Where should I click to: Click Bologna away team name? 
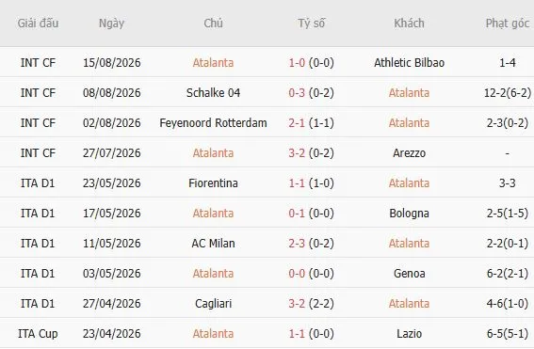[409, 214]
